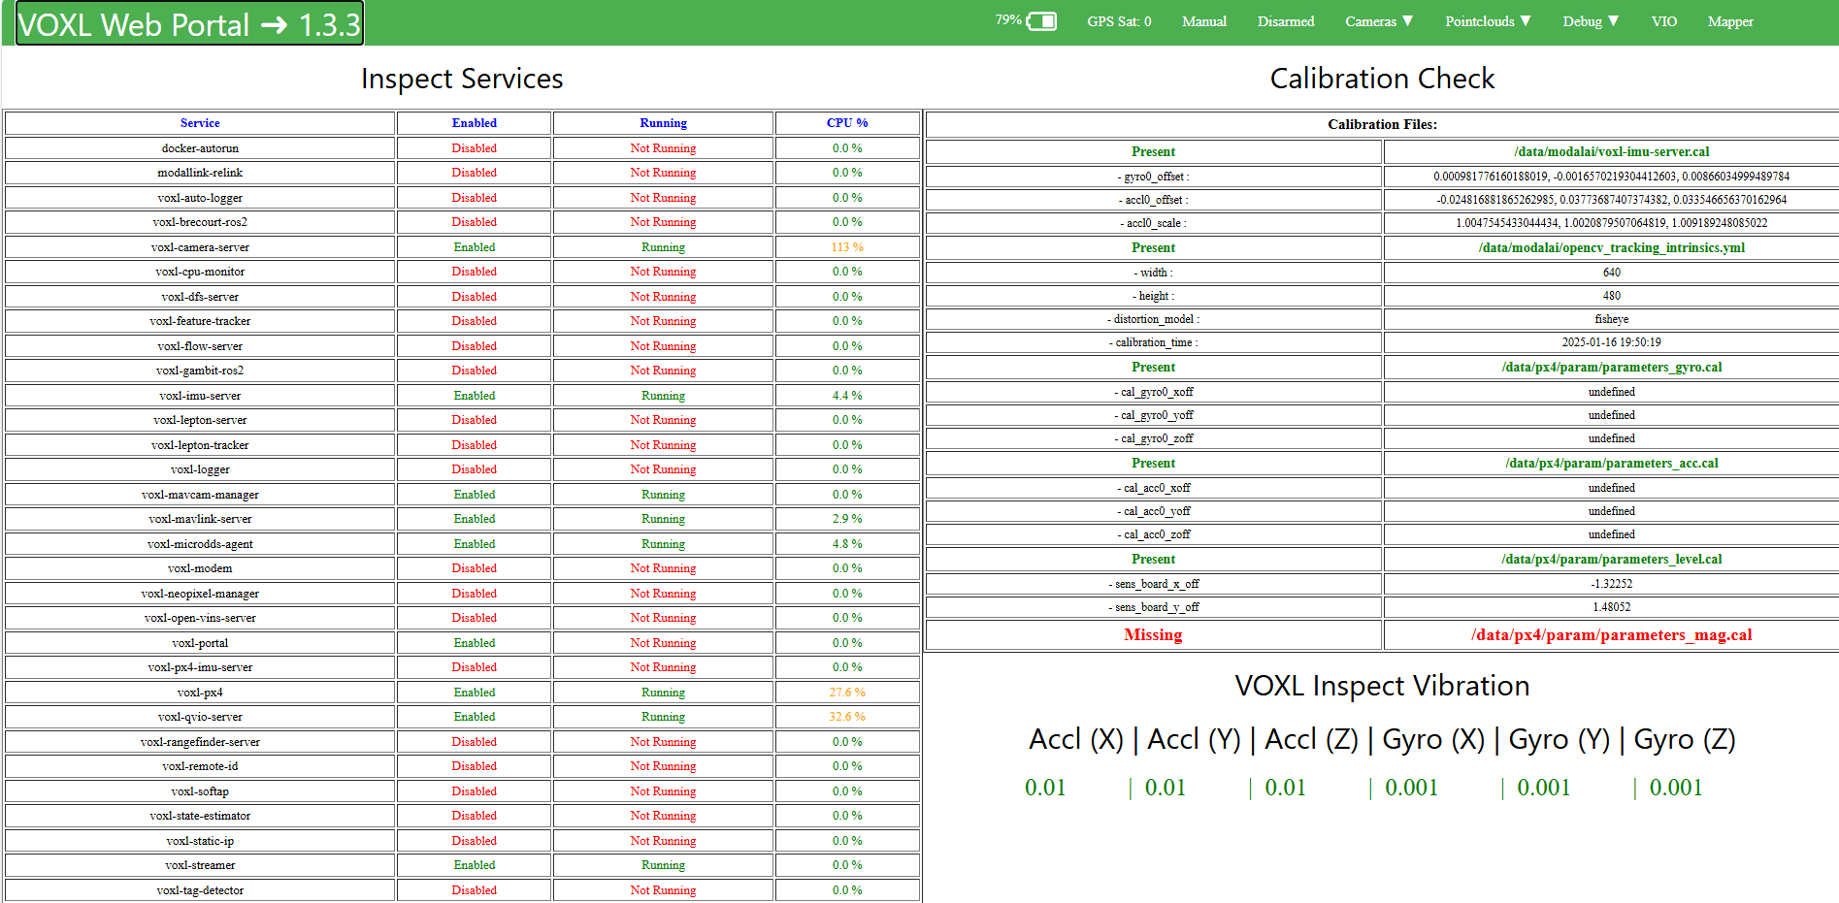Go to the VIO page
The height and width of the screenshot is (903, 1839).
tap(1663, 21)
